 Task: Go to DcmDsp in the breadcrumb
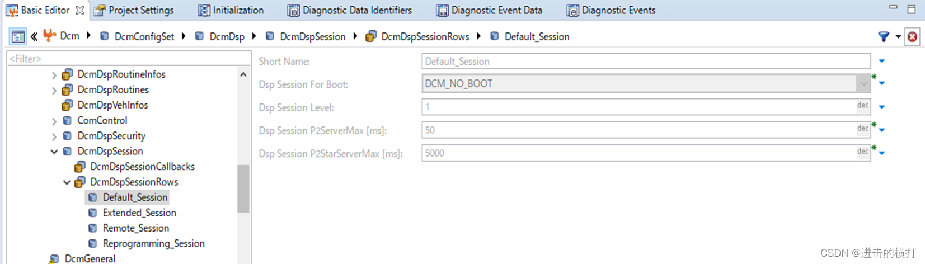coord(227,36)
